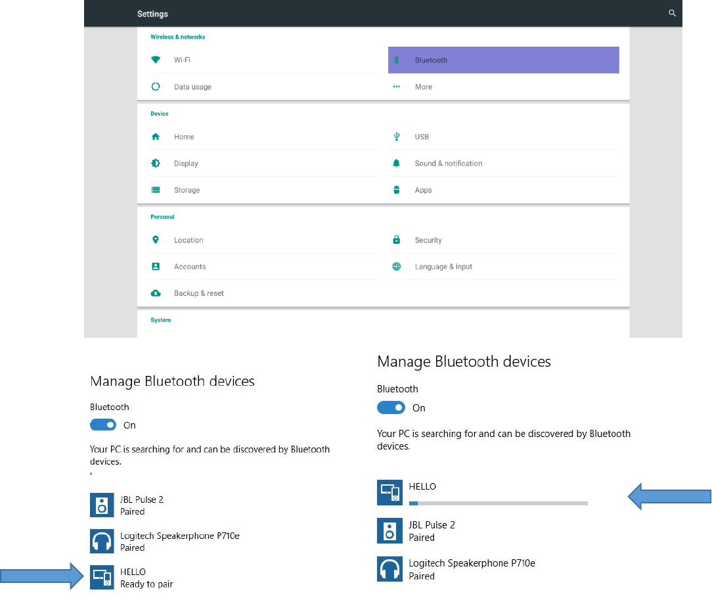Click the Sound & notification bell icon

click(397, 163)
